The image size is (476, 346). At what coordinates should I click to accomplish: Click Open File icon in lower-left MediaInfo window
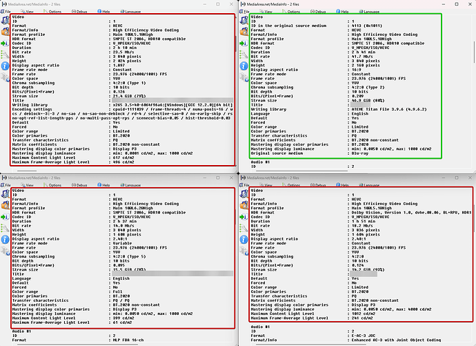point(5,194)
